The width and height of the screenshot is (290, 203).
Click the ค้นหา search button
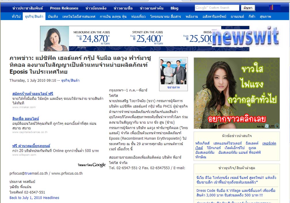(x=248, y=8)
